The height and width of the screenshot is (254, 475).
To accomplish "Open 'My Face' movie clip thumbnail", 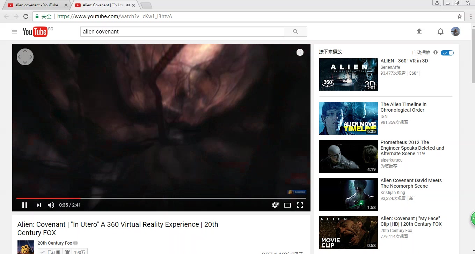I will [x=349, y=232].
